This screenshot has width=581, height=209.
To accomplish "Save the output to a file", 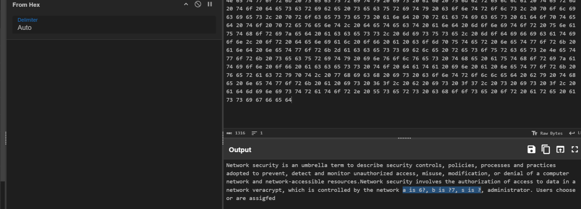I will point(532,150).
